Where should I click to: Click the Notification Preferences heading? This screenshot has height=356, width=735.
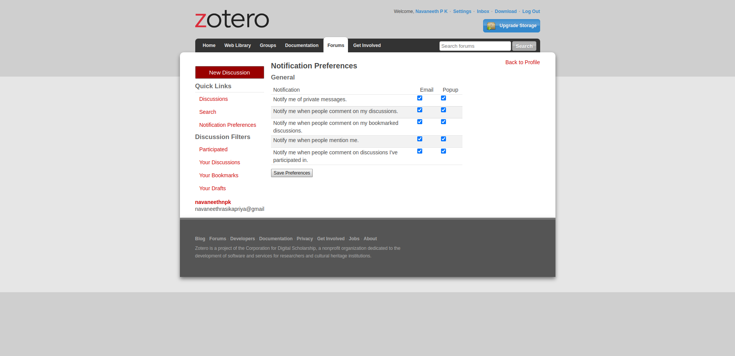coord(314,66)
